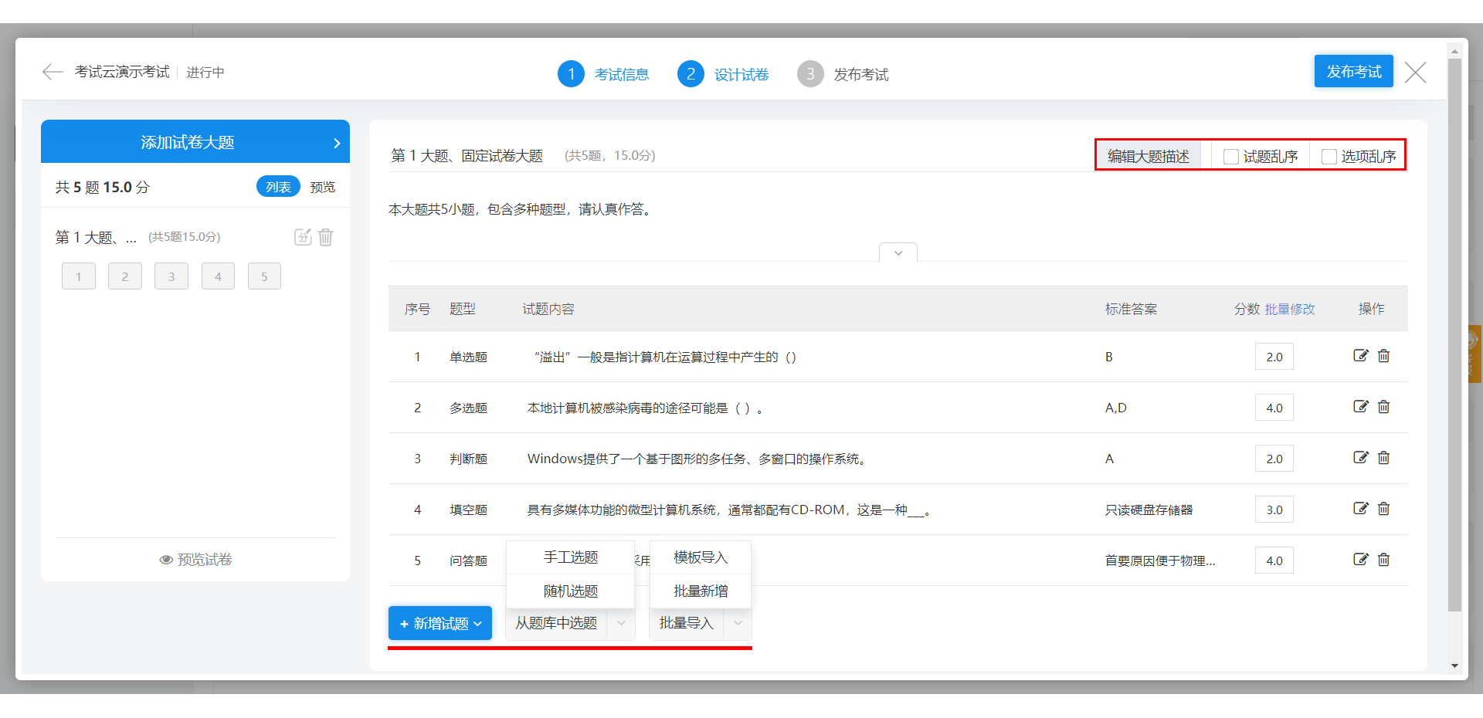Click the vertical scrollbar on the right
This screenshot has width=1483, height=718.
click(1454, 332)
